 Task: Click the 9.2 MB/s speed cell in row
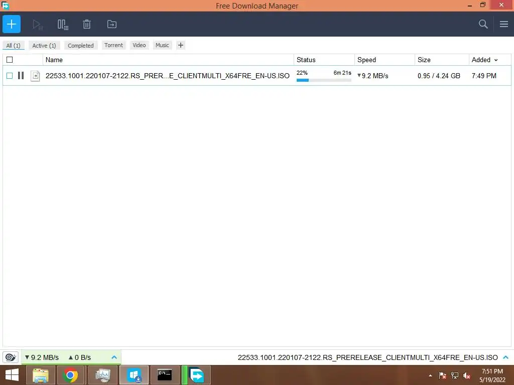click(373, 76)
